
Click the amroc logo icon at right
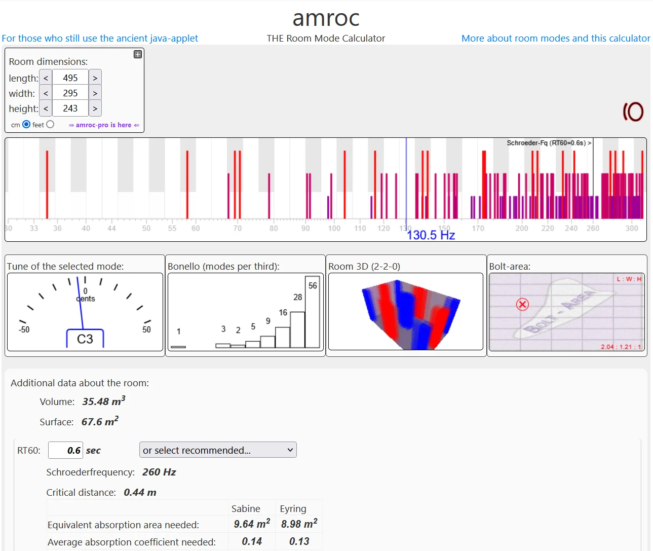coord(633,112)
